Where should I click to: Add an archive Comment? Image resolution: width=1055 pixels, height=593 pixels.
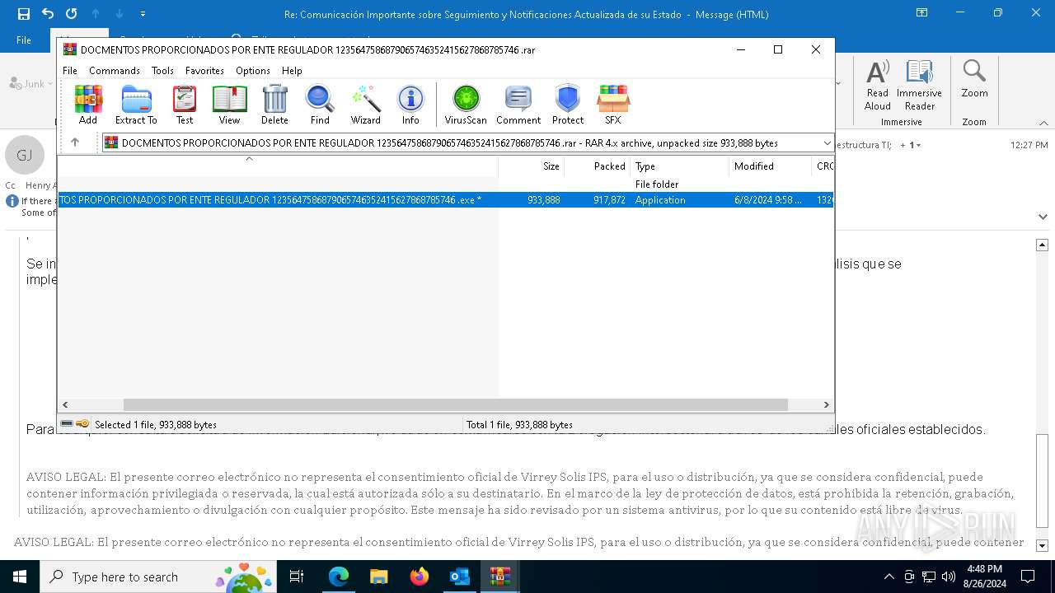(518, 105)
